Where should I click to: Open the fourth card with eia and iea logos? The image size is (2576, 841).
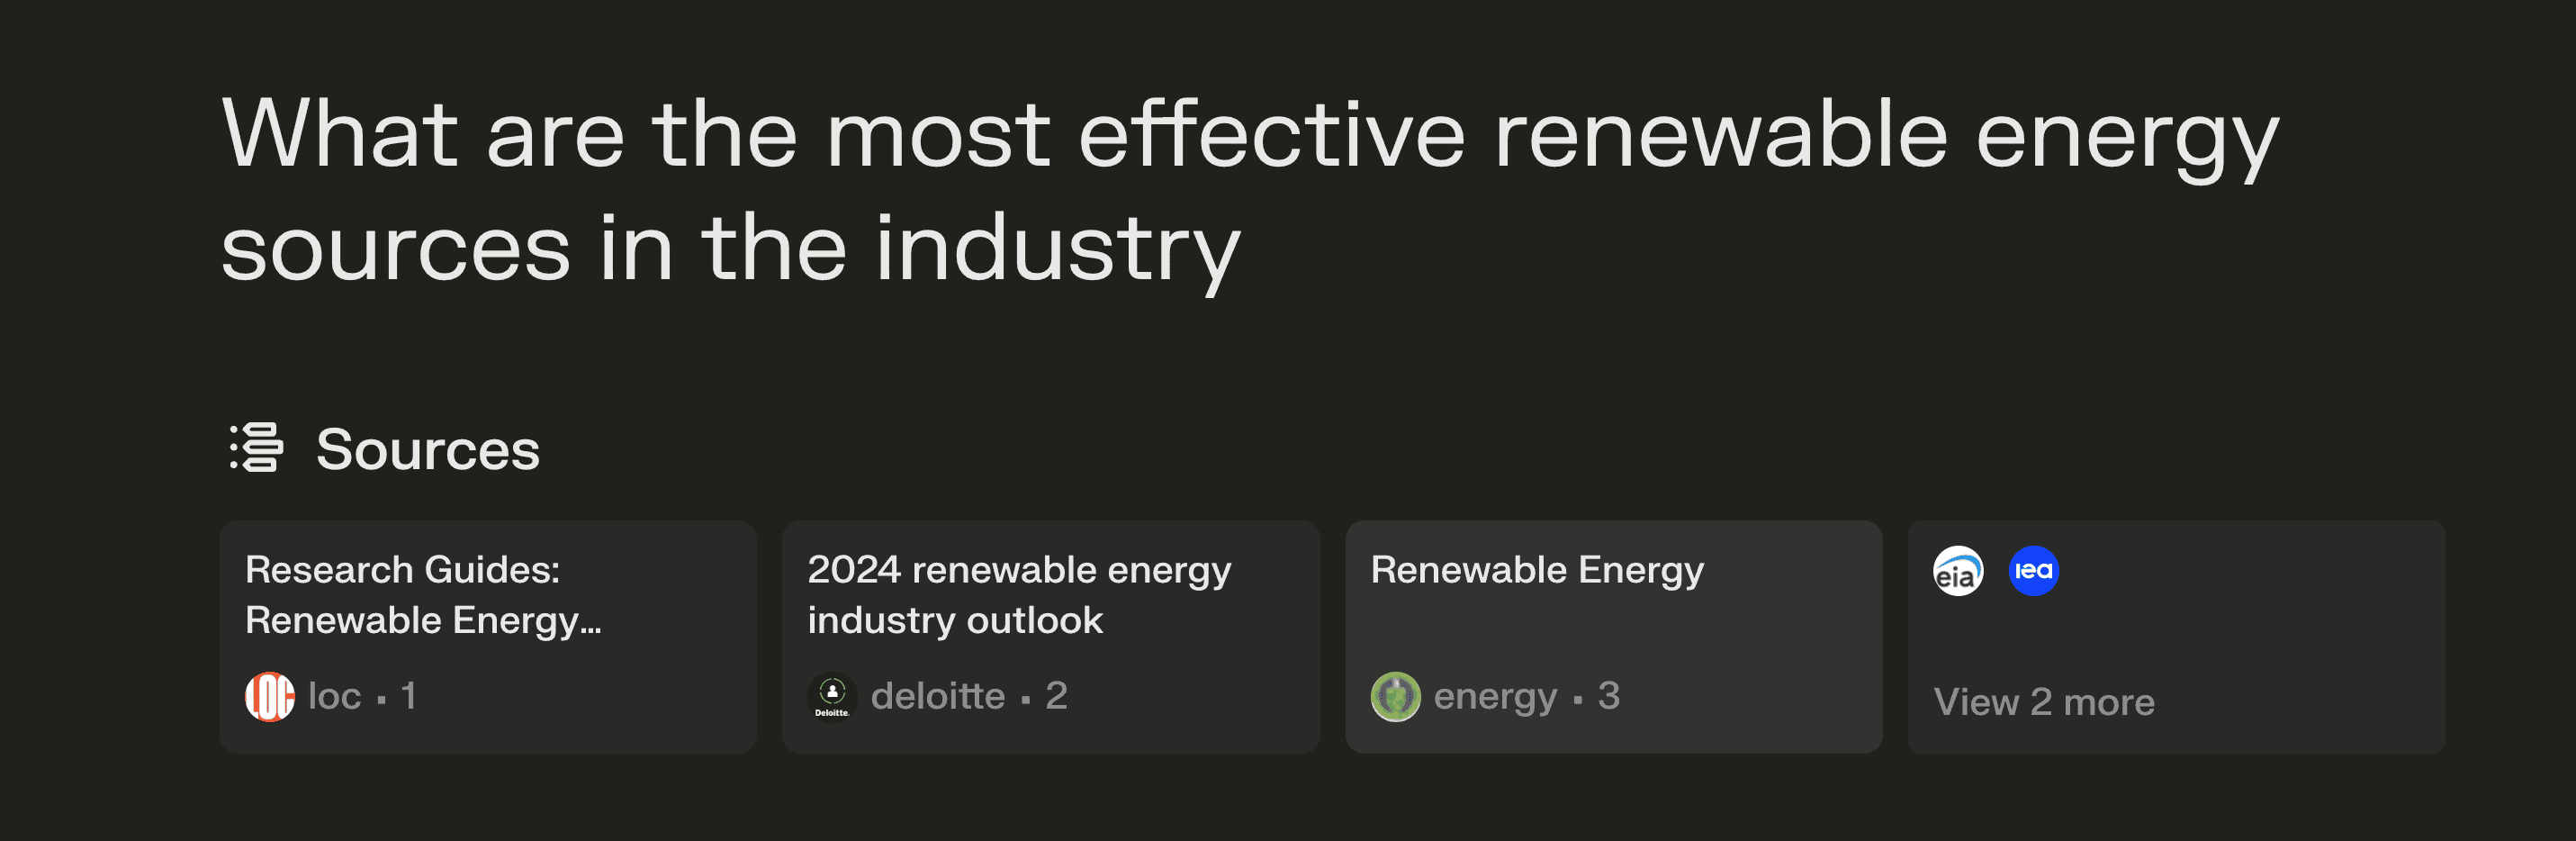coord(2176,636)
